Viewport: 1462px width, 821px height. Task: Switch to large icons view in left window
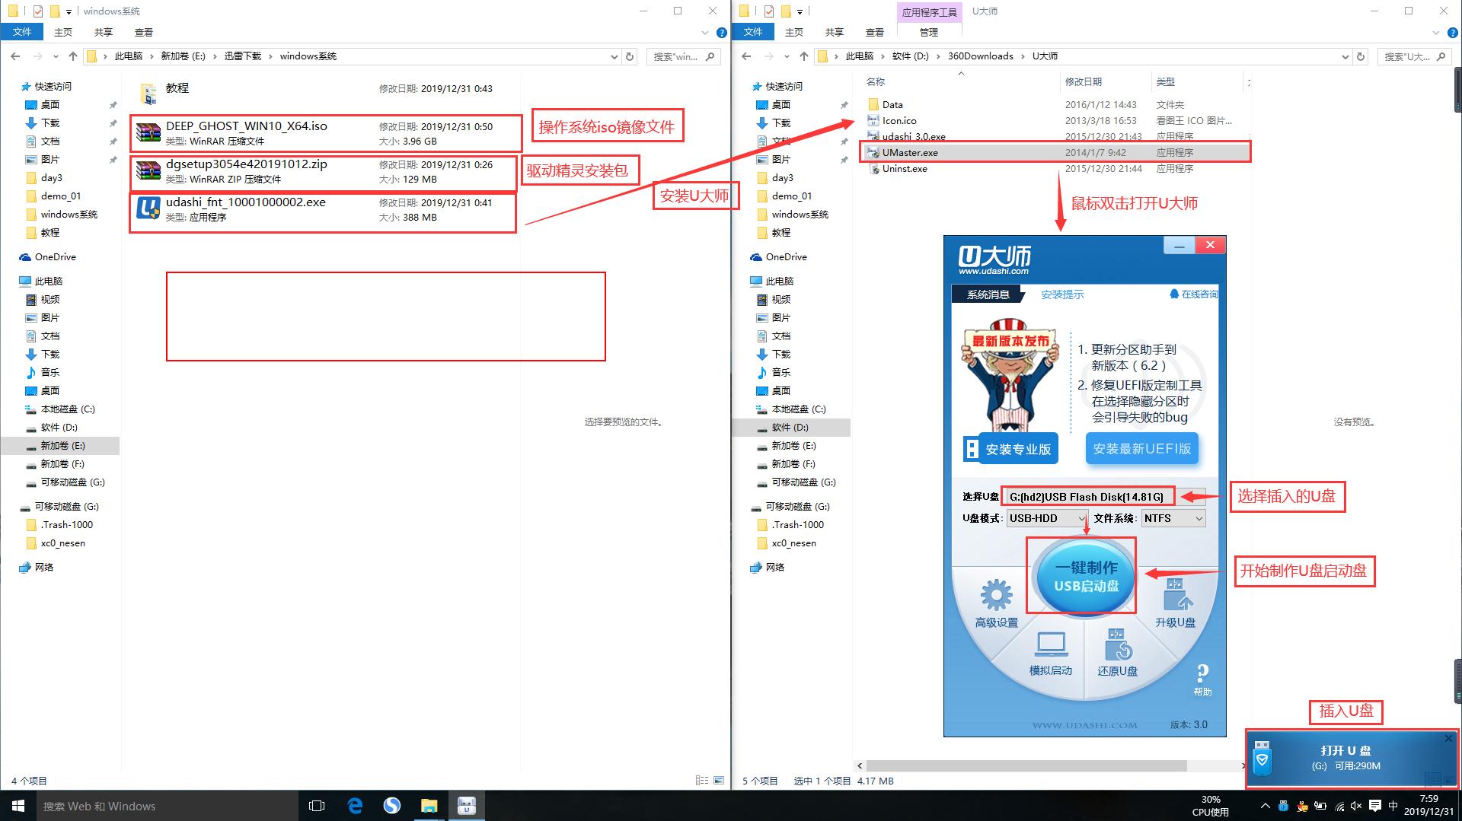pyautogui.click(x=718, y=781)
